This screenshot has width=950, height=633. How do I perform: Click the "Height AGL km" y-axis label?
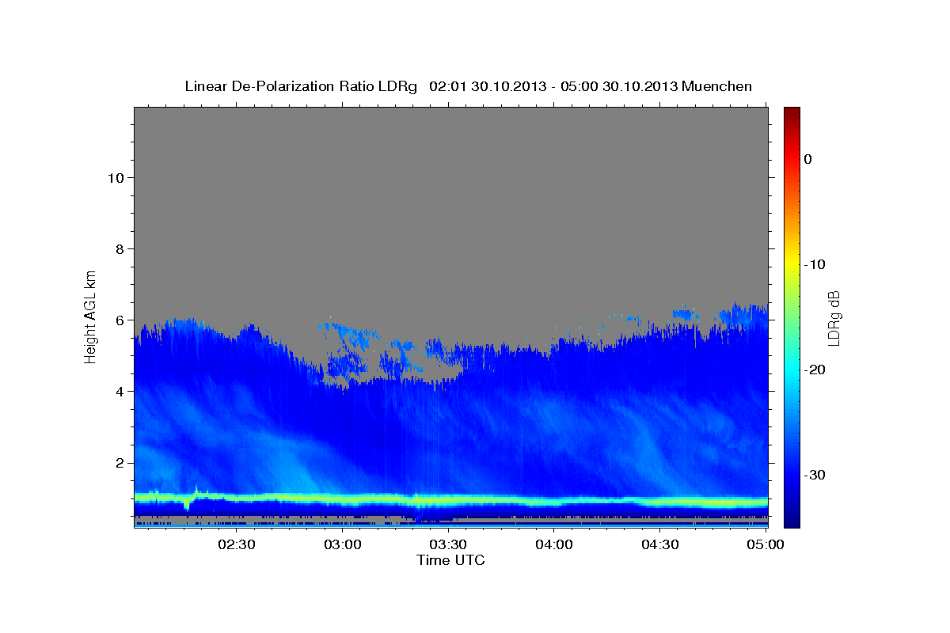(x=91, y=316)
